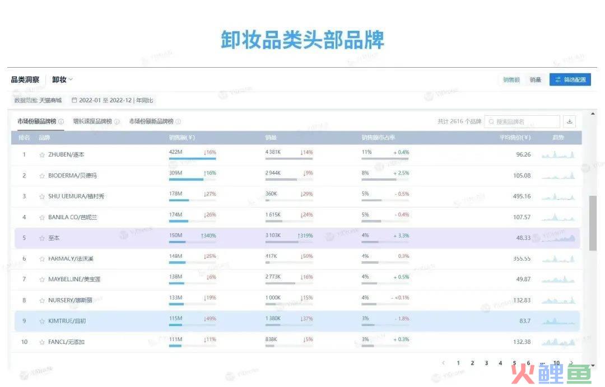Open the BIODERMA/贝德玛 brand name

(x=72, y=176)
